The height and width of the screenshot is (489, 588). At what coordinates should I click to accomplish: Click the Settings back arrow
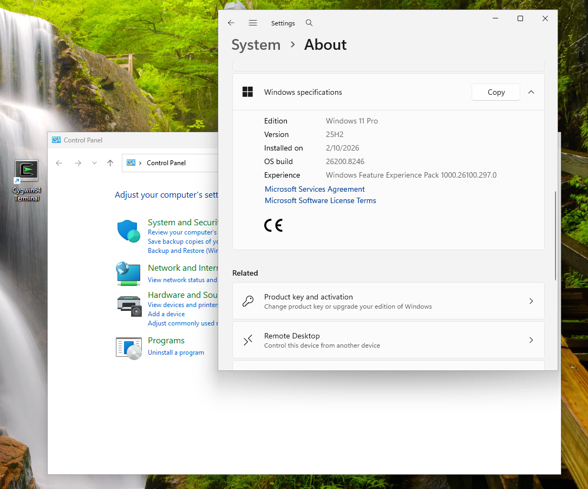pyautogui.click(x=231, y=23)
